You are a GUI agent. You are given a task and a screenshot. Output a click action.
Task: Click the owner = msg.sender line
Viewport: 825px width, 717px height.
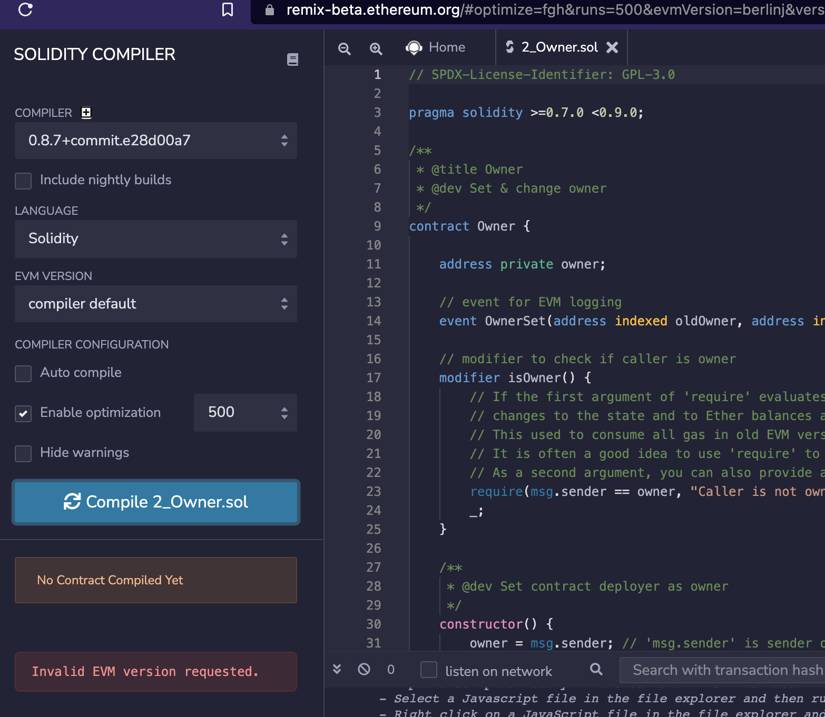(x=647, y=643)
